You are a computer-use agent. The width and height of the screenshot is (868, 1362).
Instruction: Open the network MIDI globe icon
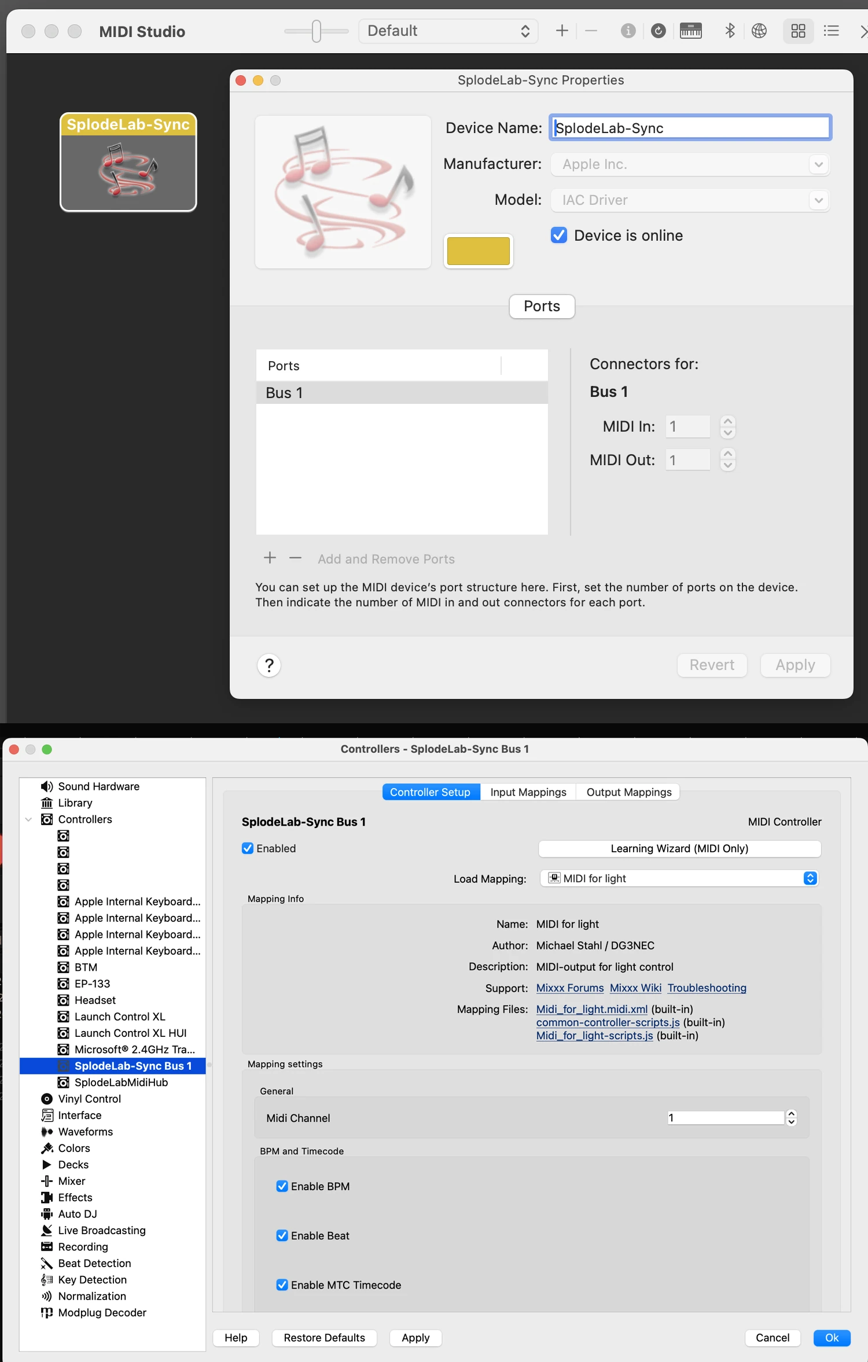click(759, 31)
